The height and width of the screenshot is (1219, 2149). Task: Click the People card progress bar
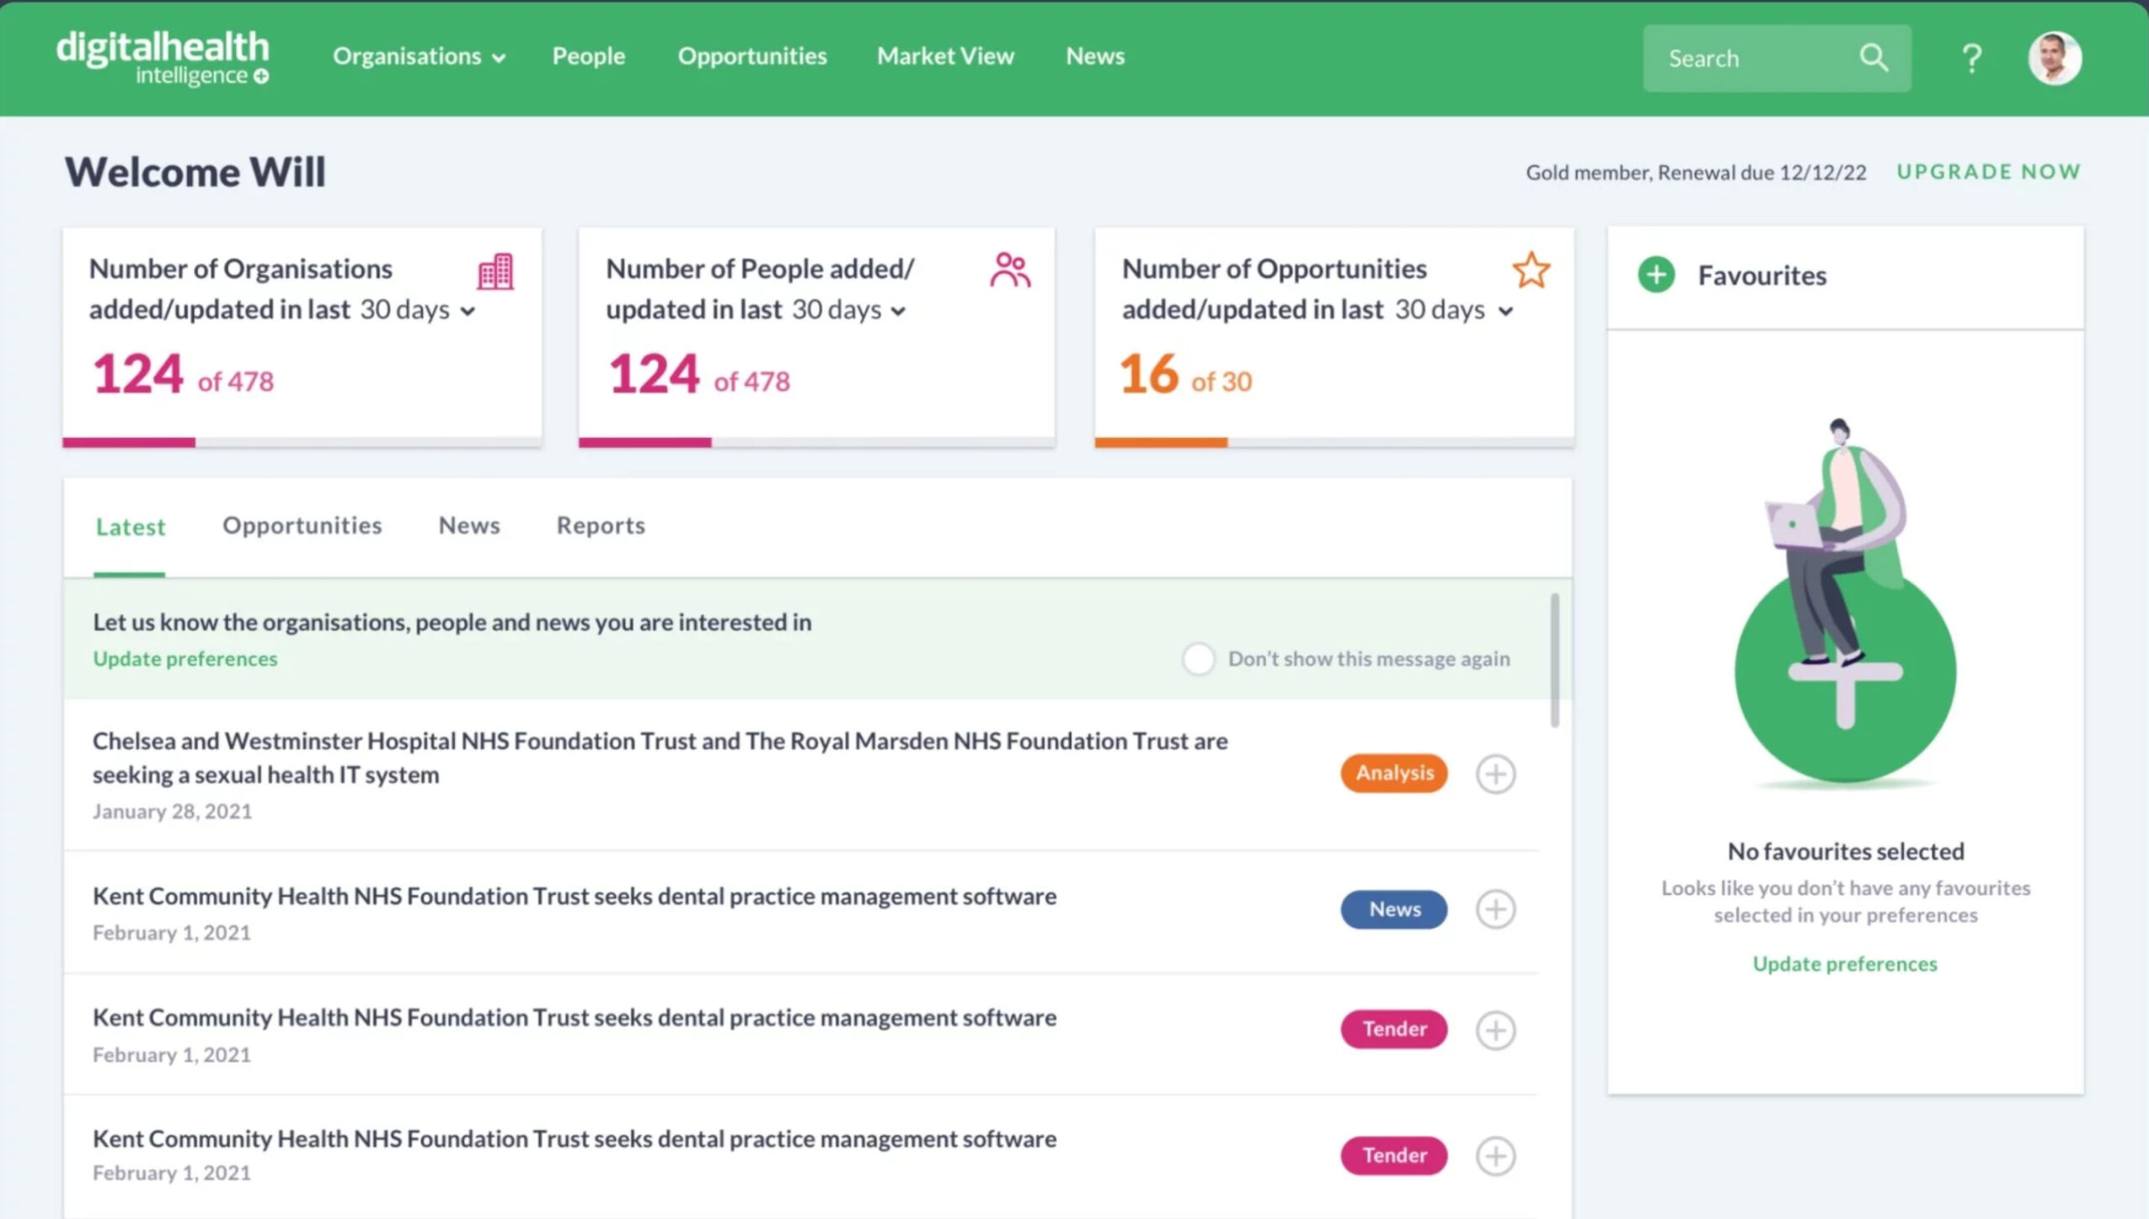coord(816,442)
